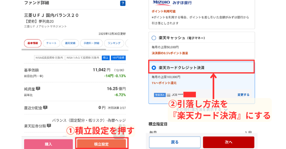Open help icon next to 楽天証券分類
The image size is (286, 149).
(49, 126)
